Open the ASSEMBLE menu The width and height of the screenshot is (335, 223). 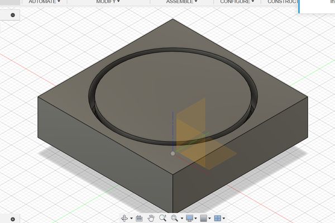[181, 2]
